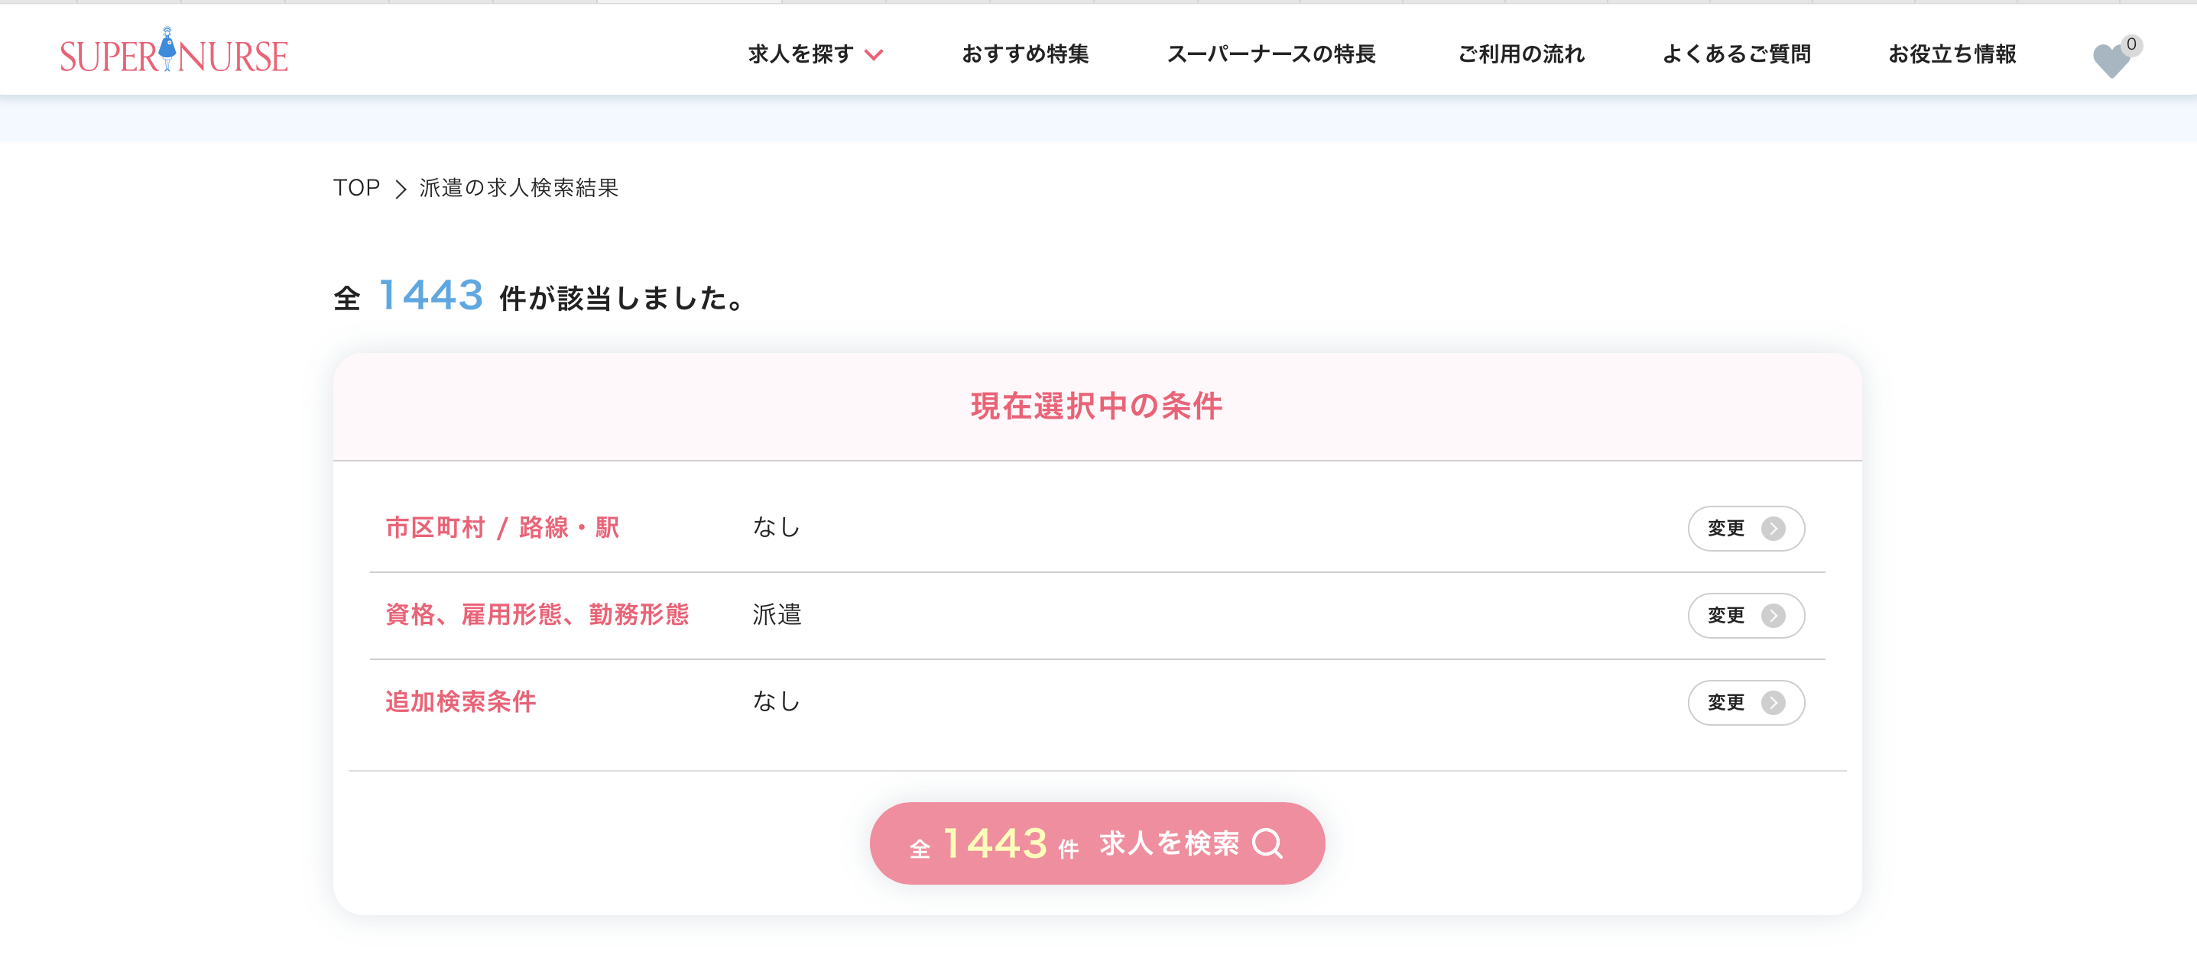Screen dimensions: 2197x958
Task: Click arrow icon in 追加検索条件 row's 変更 button
Action: click(1774, 702)
